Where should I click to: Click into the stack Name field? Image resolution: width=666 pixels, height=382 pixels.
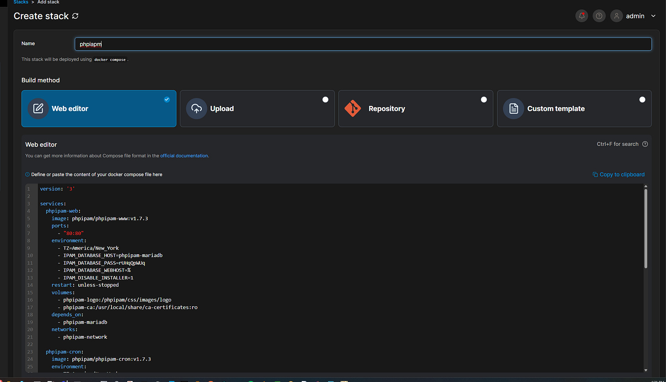tap(363, 44)
